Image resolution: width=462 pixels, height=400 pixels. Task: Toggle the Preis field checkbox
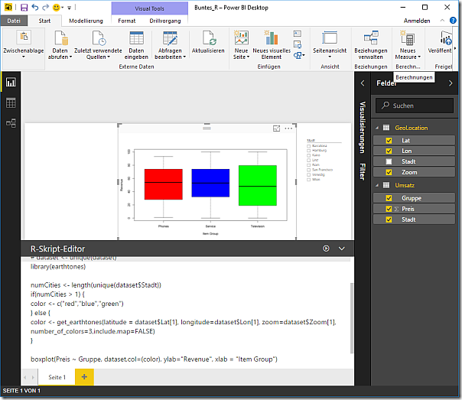(389, 209)
